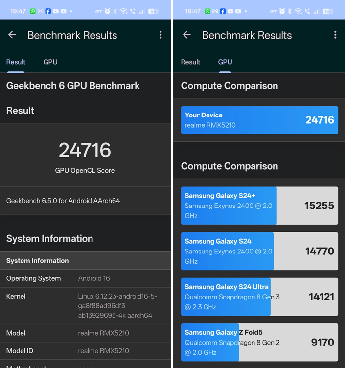Select the Samsung Galaxy S24 Ultra comparison bar
Image resolution: width=345 pixels, height=368 pixels.
click(259, 297)
